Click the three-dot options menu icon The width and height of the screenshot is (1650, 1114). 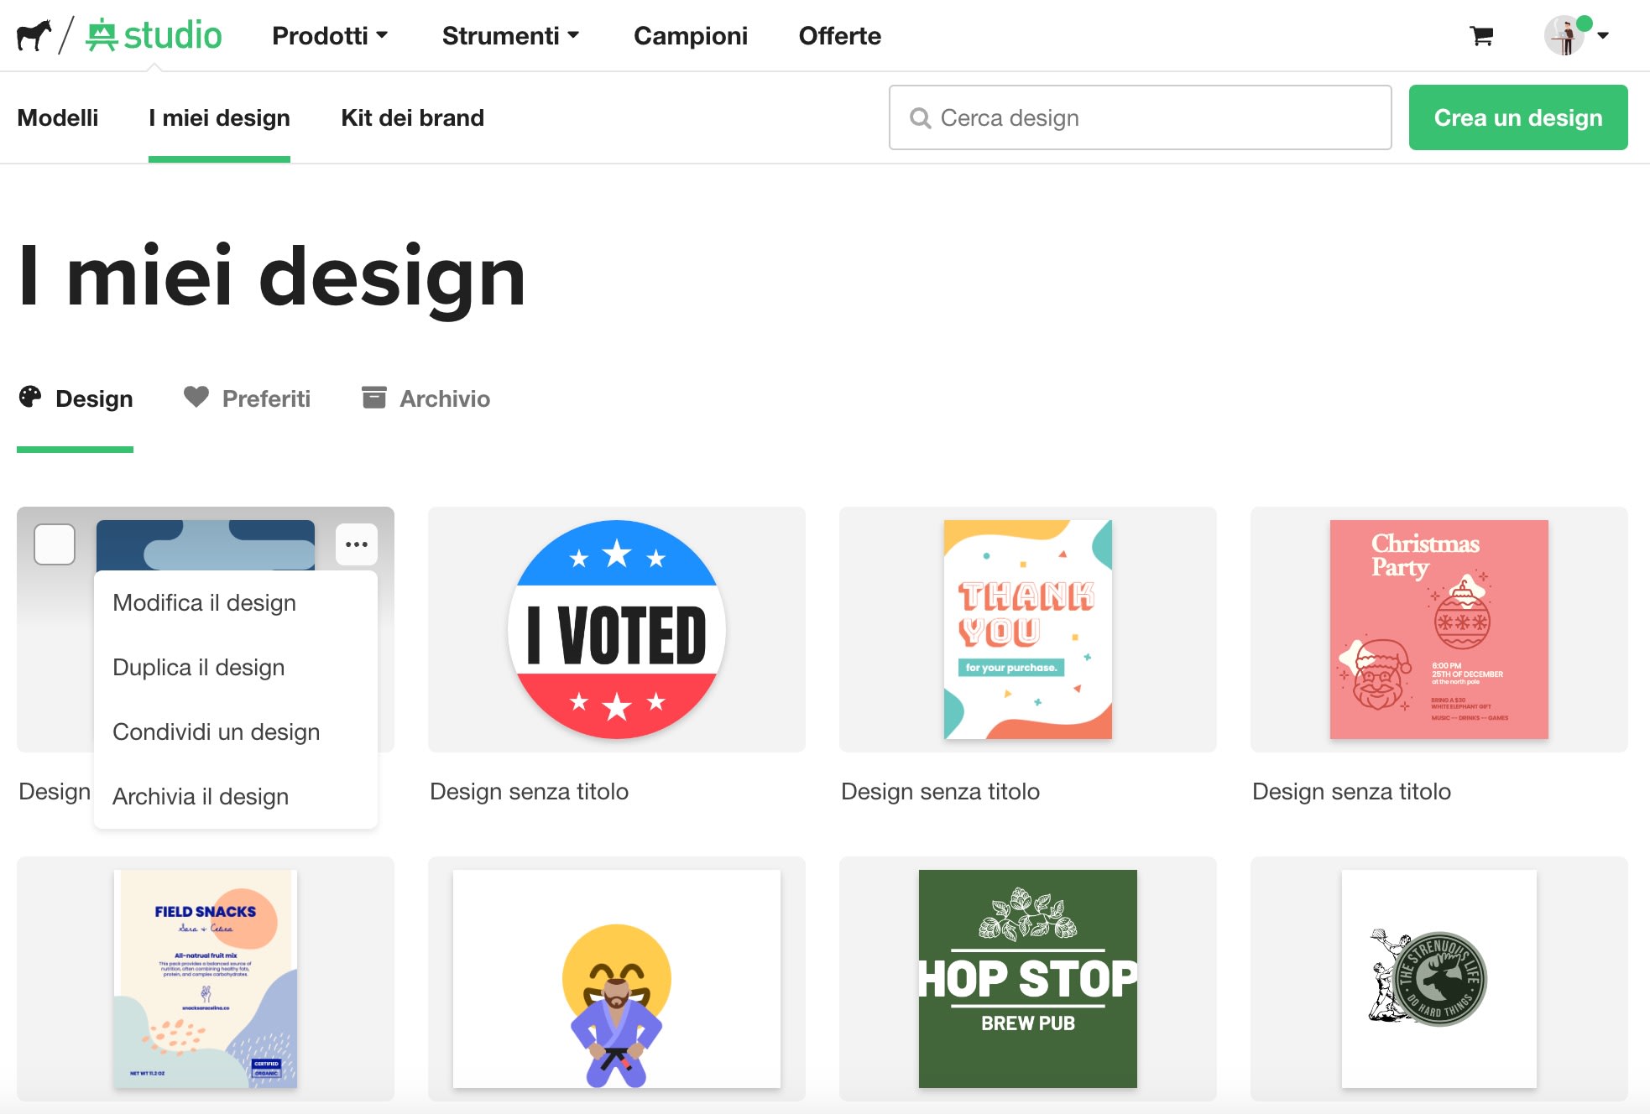pyautogui.click(x=357, y=544)
